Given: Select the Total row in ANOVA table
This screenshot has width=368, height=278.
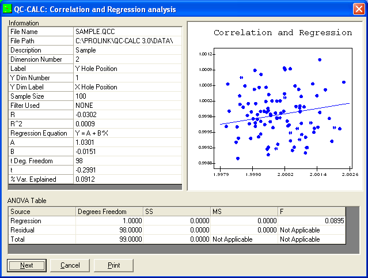Looking at the screenshot, I should [x=177, y=239].
